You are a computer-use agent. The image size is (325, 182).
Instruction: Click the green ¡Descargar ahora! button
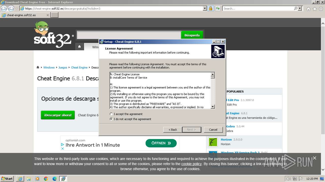pos(58,115)
